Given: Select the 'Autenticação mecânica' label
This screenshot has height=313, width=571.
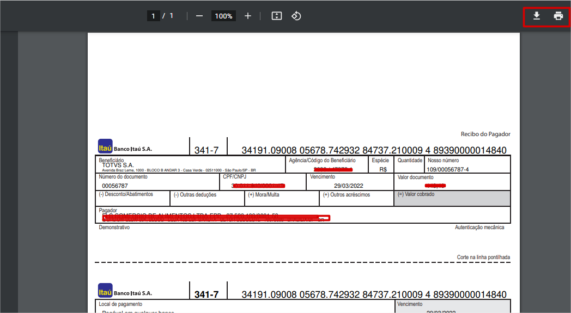Looking at the screenshot, I should 479,227.
